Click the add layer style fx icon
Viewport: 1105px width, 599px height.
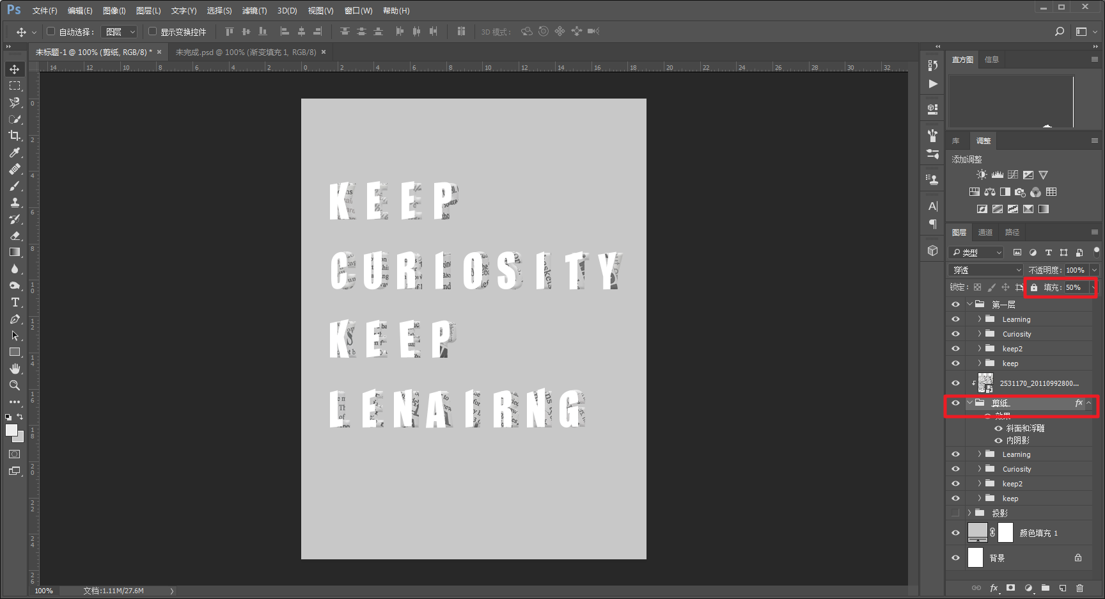pos(994,588)
